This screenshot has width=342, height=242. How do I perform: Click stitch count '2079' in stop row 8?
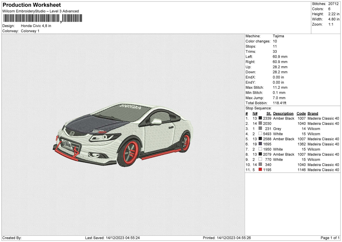click(x=267, y=154)
